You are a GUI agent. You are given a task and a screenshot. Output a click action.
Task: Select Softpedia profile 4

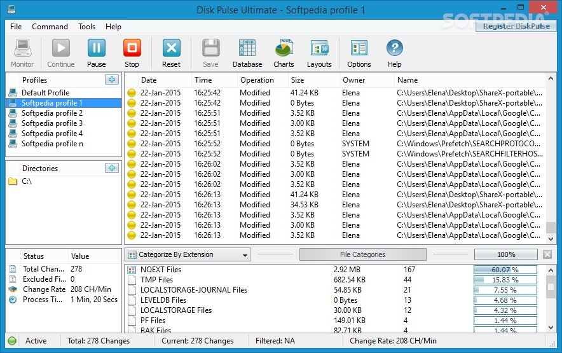[64, 134]
